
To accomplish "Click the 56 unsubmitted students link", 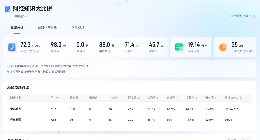I will [x=14, y=66].
